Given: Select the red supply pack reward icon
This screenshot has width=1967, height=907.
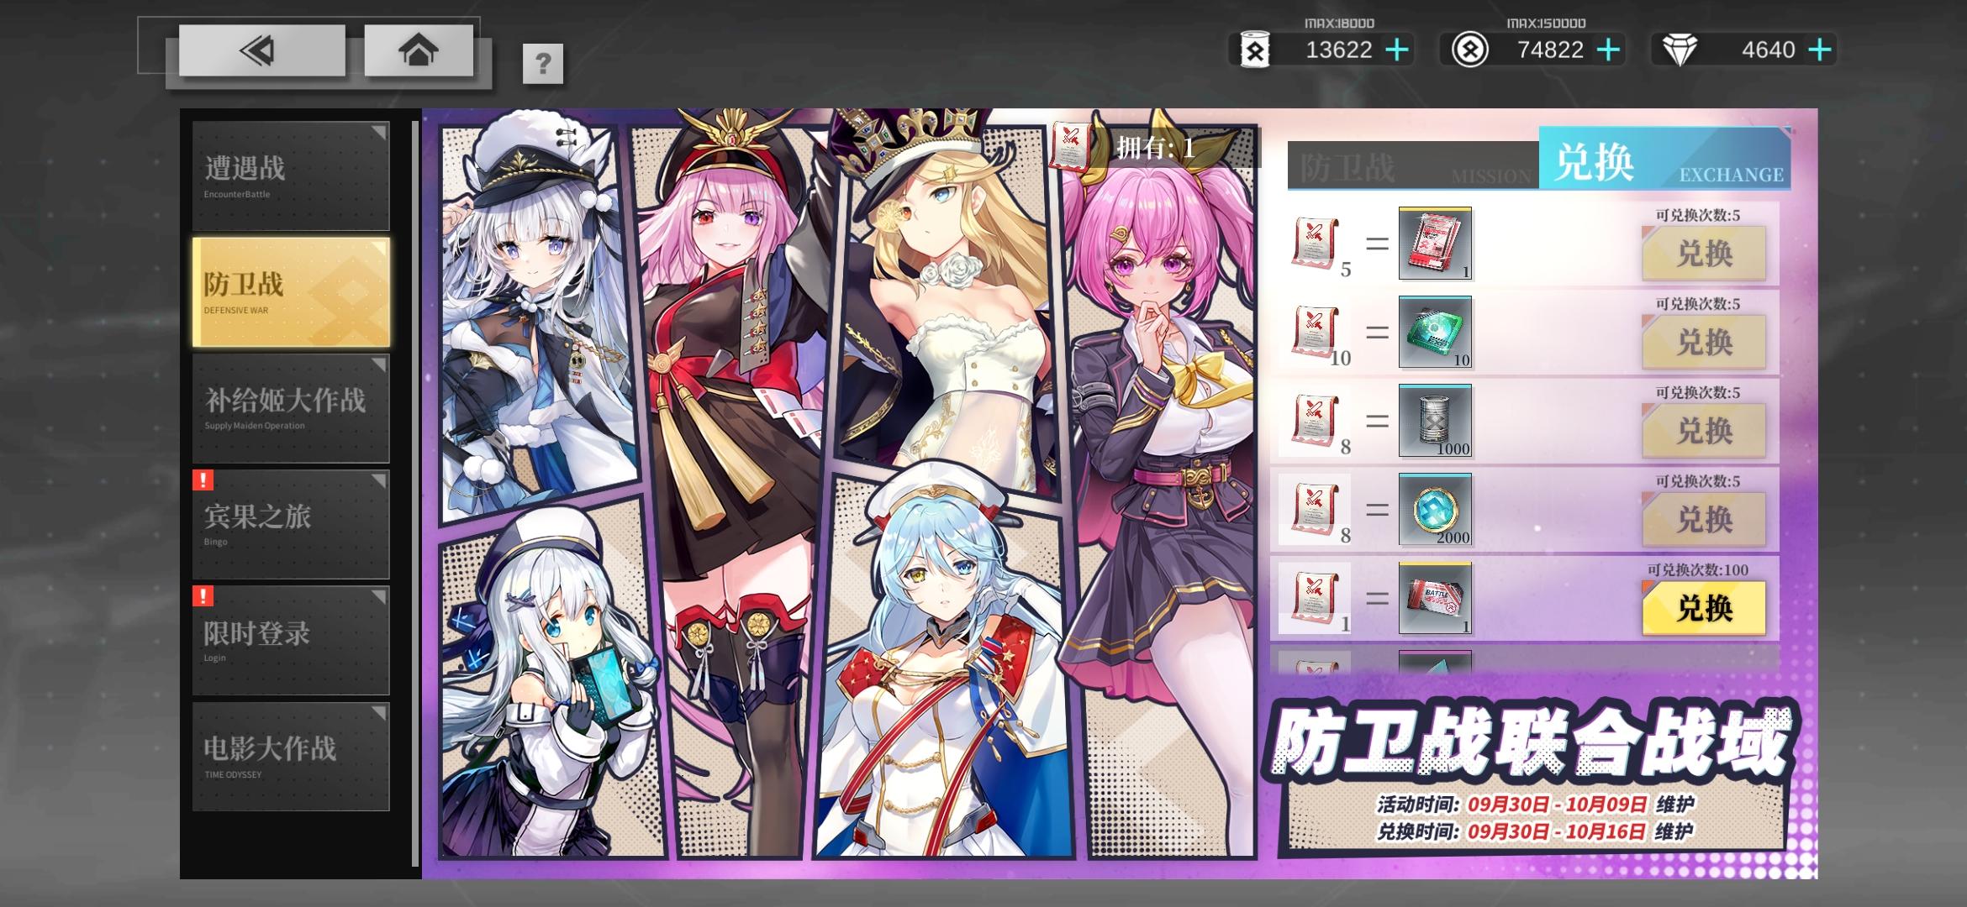Looking at the screenshot, I should [1435, 244].
